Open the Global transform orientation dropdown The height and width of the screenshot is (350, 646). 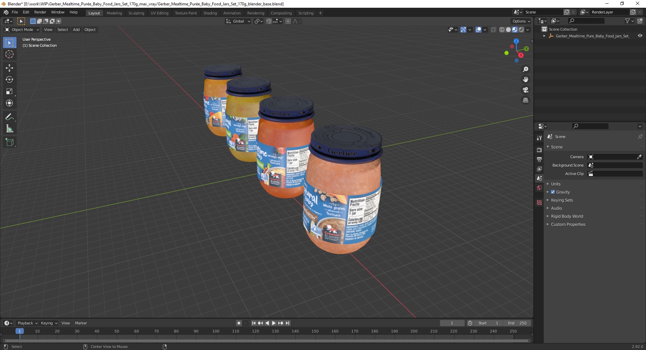(238, 21)
